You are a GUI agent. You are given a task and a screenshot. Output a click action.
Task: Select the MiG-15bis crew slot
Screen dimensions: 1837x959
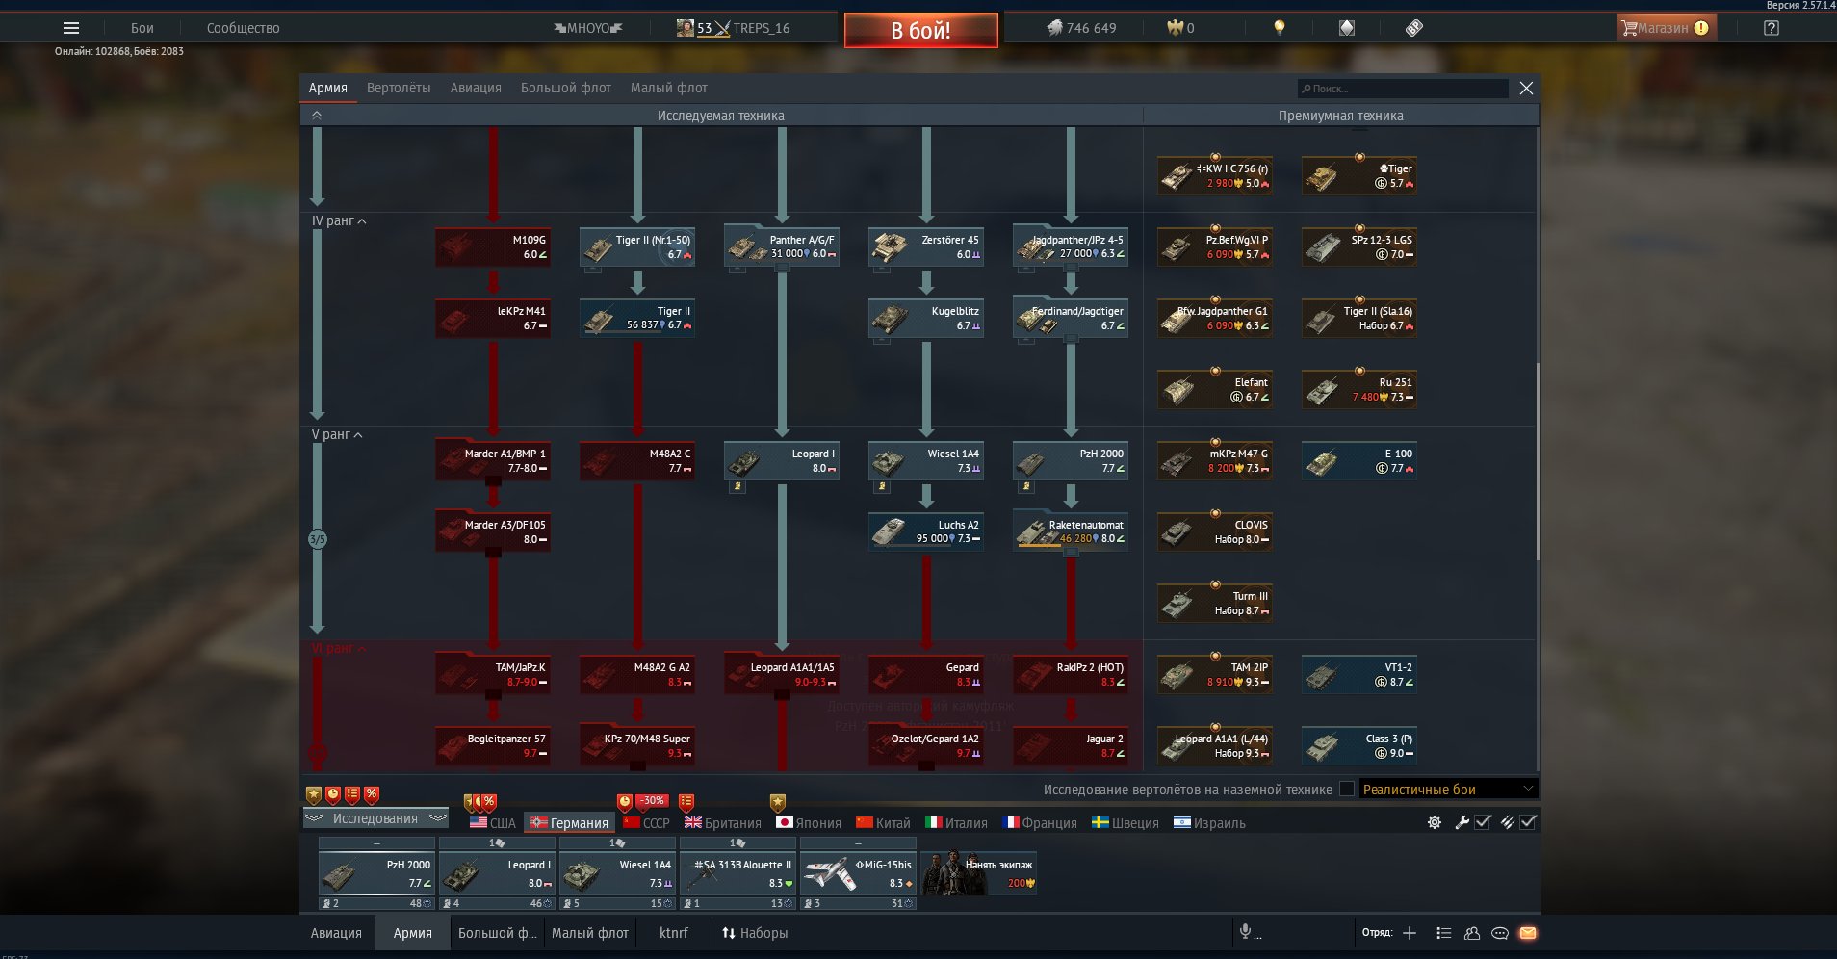[858, 873]
